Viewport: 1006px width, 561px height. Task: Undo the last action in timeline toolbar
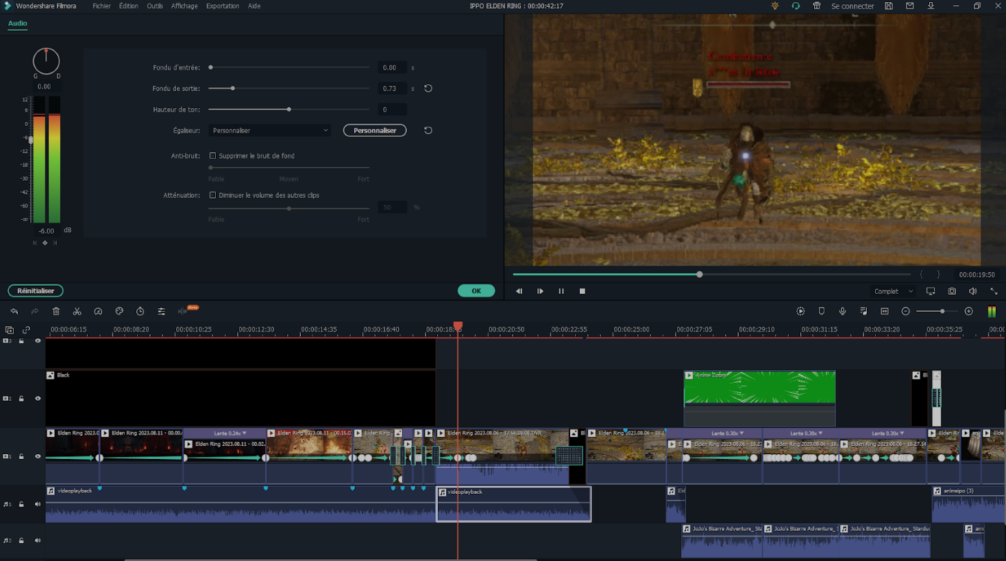tap(14, 311)
